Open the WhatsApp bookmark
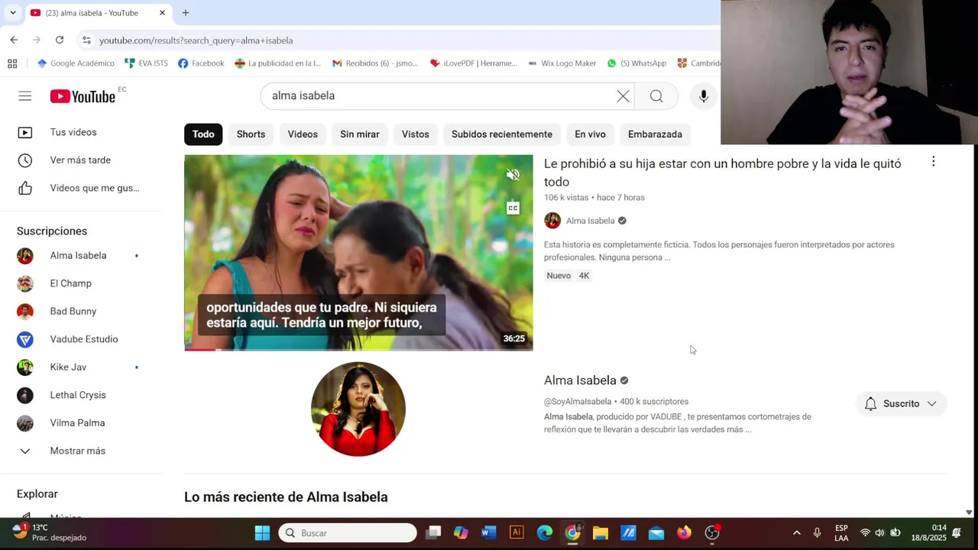Screen dimensions: 978x550 point(636,63)
